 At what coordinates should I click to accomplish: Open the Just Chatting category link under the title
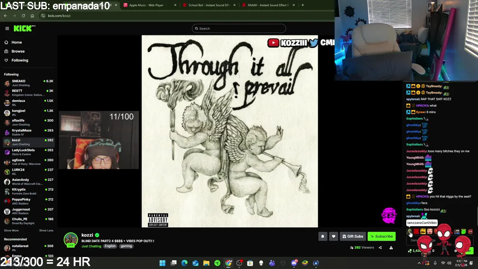(91, 246)
